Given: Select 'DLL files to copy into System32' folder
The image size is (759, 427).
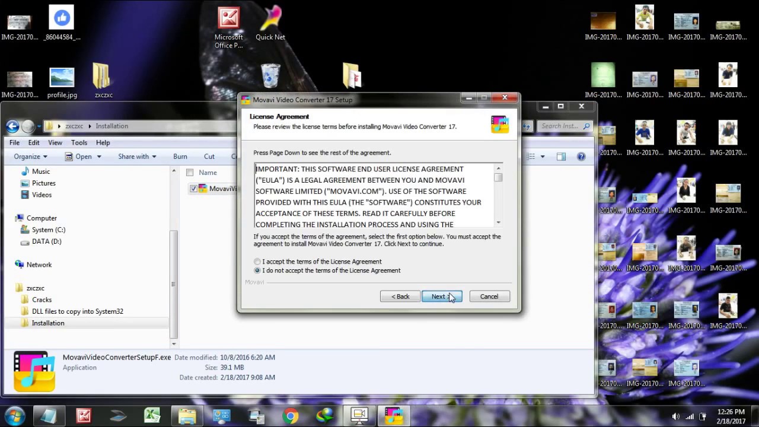Looking at the screenshot, I should point(77,311).
